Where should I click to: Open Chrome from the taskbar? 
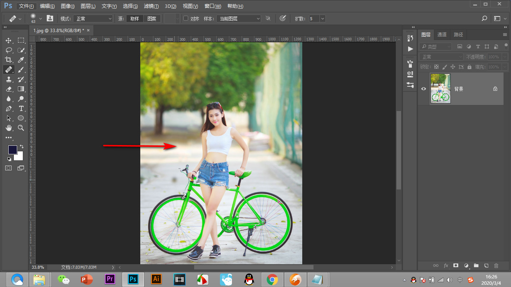tap(272, 279)
